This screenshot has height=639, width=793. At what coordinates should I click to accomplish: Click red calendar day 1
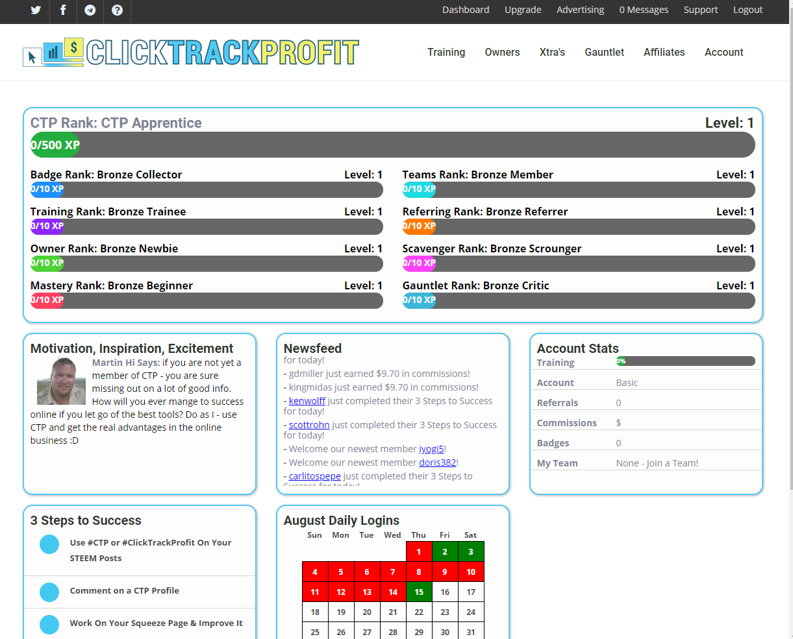point(419,551)
